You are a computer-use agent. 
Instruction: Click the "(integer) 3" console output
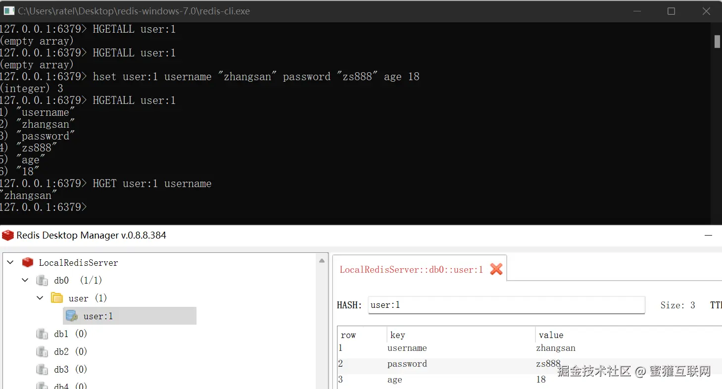pyautogui.click(x=32, y=89)
